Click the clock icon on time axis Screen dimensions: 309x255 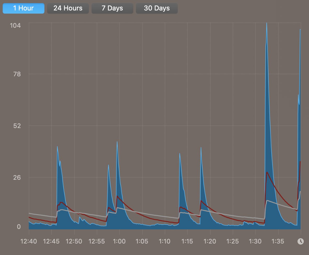301,241
